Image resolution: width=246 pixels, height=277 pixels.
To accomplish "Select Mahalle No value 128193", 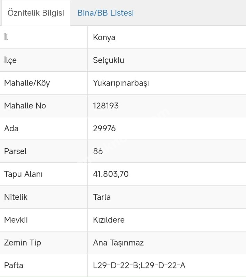I will click(x=106, y=106).
